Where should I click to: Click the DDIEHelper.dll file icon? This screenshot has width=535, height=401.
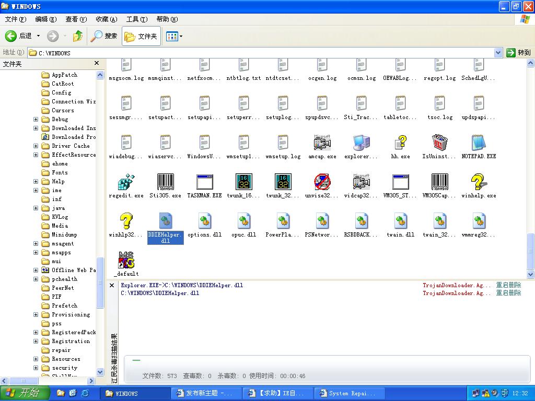tap(165, 221)
